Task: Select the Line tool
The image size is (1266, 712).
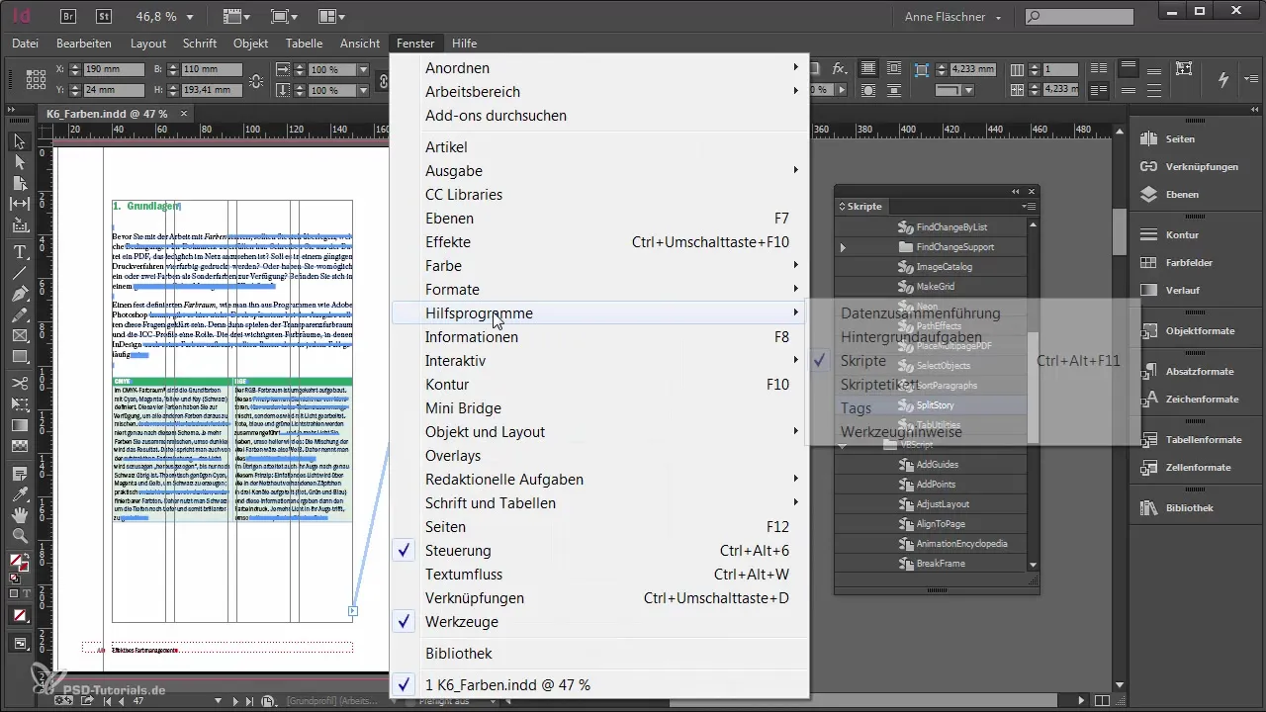Action: (x=19, y=273)
